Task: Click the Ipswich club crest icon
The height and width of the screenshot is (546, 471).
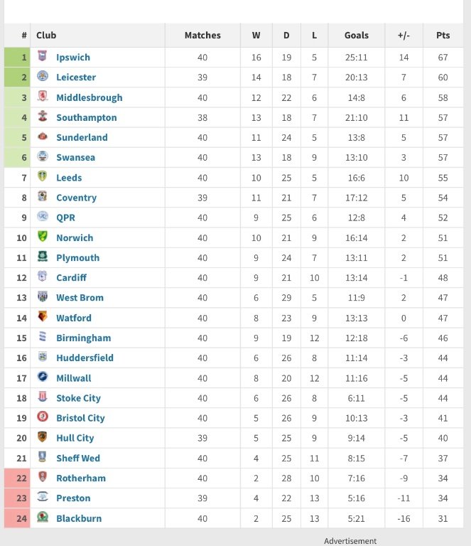Action: click(x=43, y=56)
